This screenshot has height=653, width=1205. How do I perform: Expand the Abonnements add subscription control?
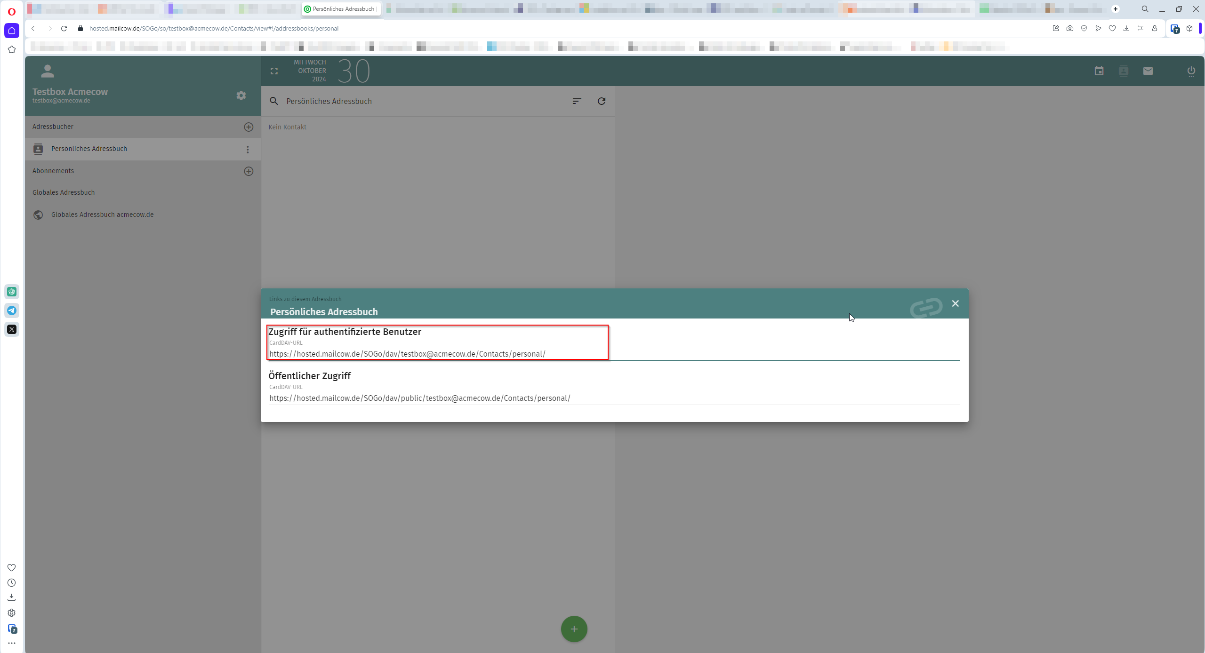tap(249, 171)
